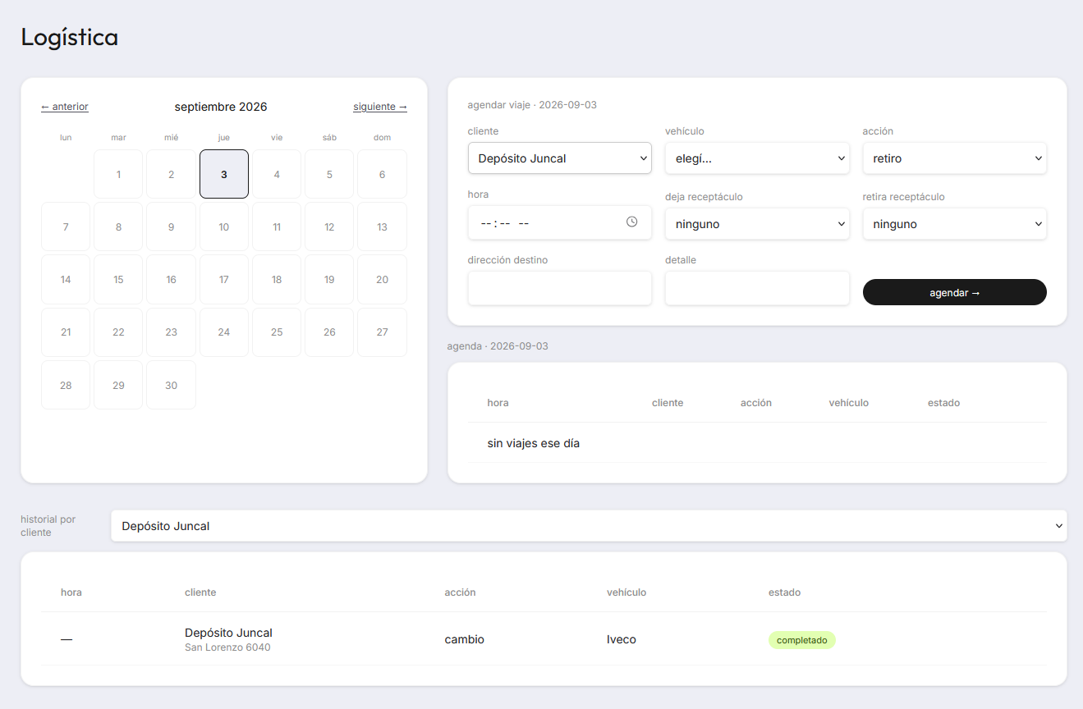Click the detalle input field
The image size is (1083, 709).
757,288
